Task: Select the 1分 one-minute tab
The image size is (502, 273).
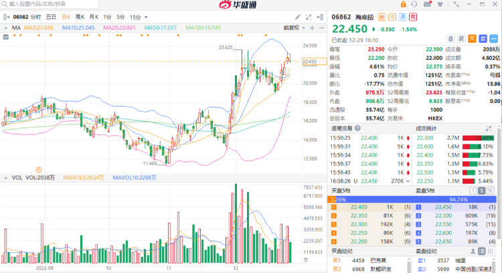Action: coord(107,17)
